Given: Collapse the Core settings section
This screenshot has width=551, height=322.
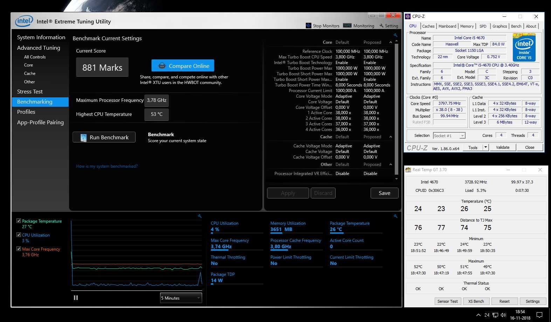Looking at the screenshot, I should click(391, 42).
